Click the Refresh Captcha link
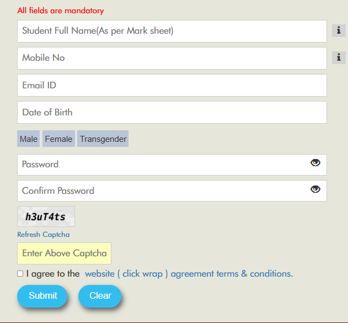Image resolution: width=348 pixels, height=323 pixels. (x=44, y=235)
